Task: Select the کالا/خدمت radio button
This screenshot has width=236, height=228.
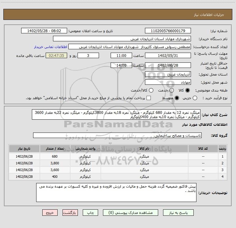Action: [151, 90]
